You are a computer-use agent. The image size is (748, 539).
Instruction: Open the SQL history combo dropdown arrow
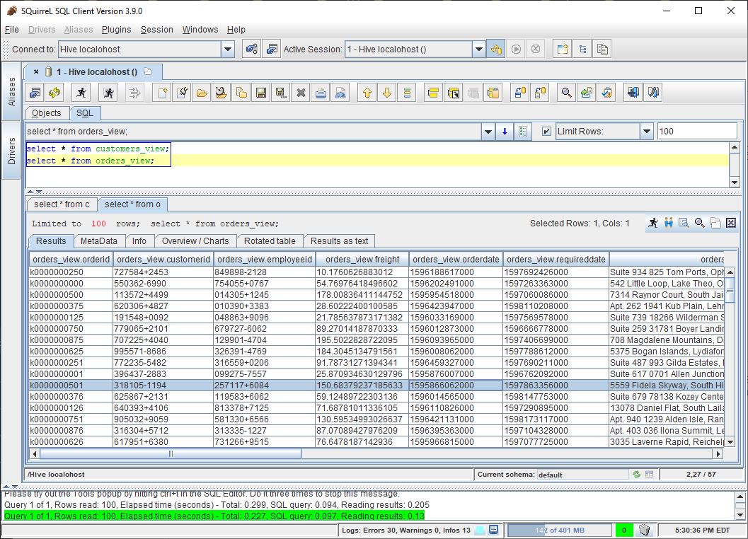[x=488, y=131]
